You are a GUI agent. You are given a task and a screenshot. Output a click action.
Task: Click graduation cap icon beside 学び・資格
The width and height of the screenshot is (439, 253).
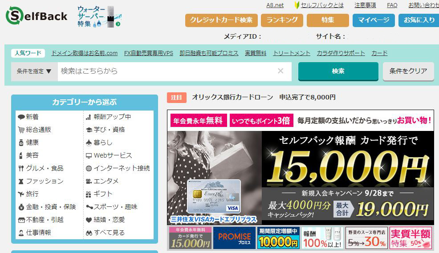[x=89, y=130]
